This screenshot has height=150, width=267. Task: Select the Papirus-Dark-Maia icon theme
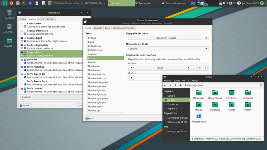[x=51, y=32]
